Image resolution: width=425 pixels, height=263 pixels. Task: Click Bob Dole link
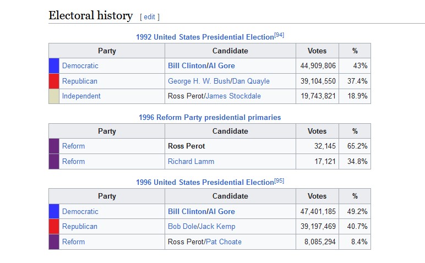coord(182,227)
